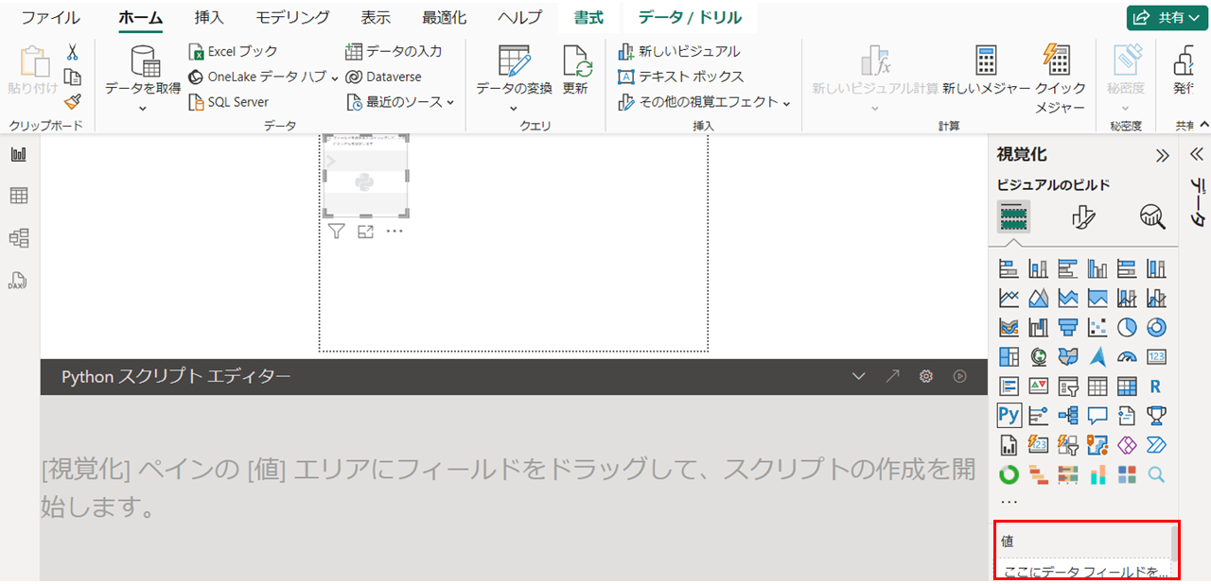The height and width of the screenshot is (584, 1211).
Task: Click the 共有 button
Action: pyautogui.click(x=1166, y=18)
